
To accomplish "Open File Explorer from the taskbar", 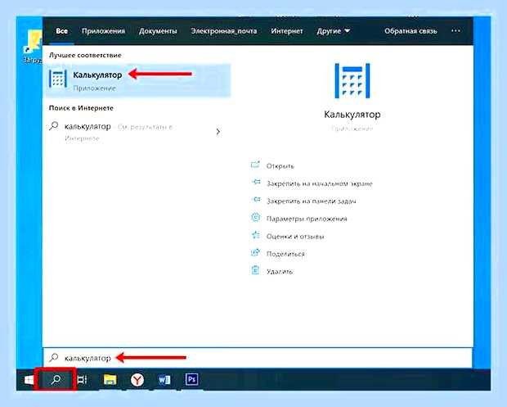I will click(x=110, y=379).
